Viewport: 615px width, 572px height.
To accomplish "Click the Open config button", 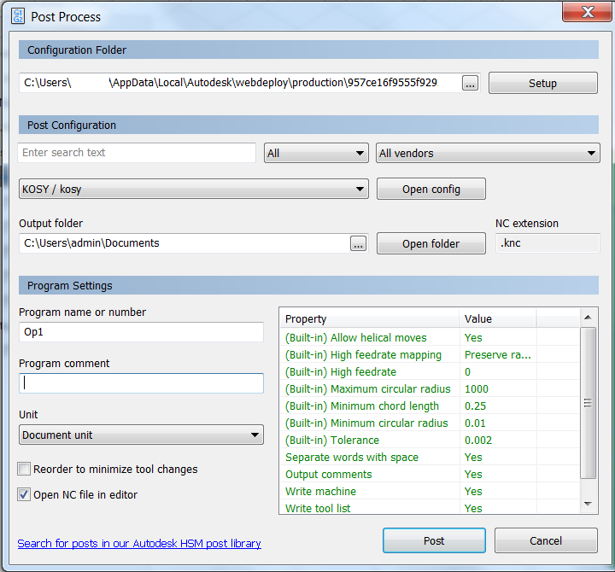I will (430, 189).
